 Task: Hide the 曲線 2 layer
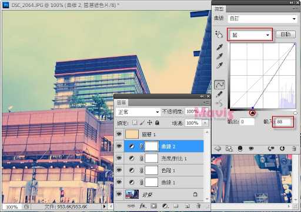click(119, 146)
